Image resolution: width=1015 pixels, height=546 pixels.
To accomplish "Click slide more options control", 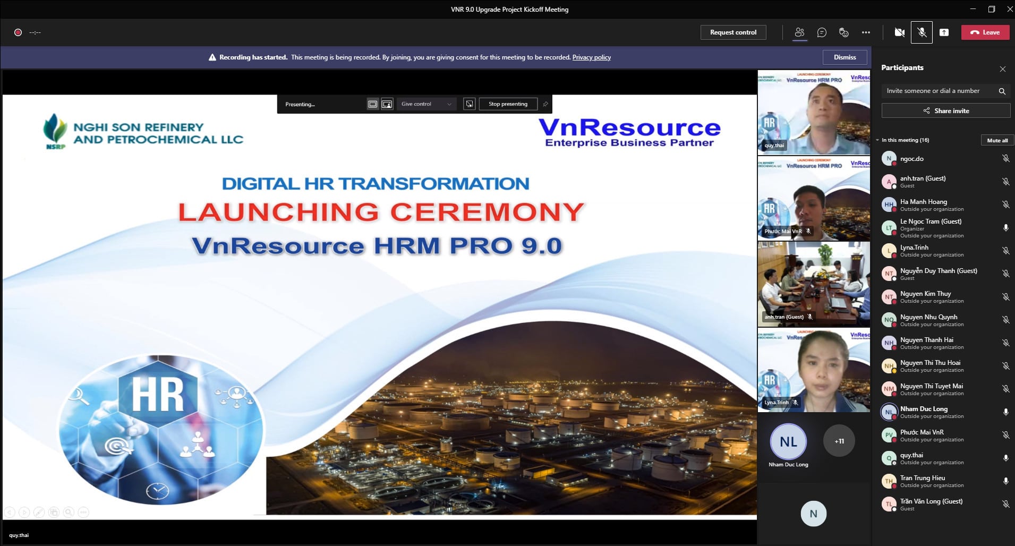I will pos(83,513).
